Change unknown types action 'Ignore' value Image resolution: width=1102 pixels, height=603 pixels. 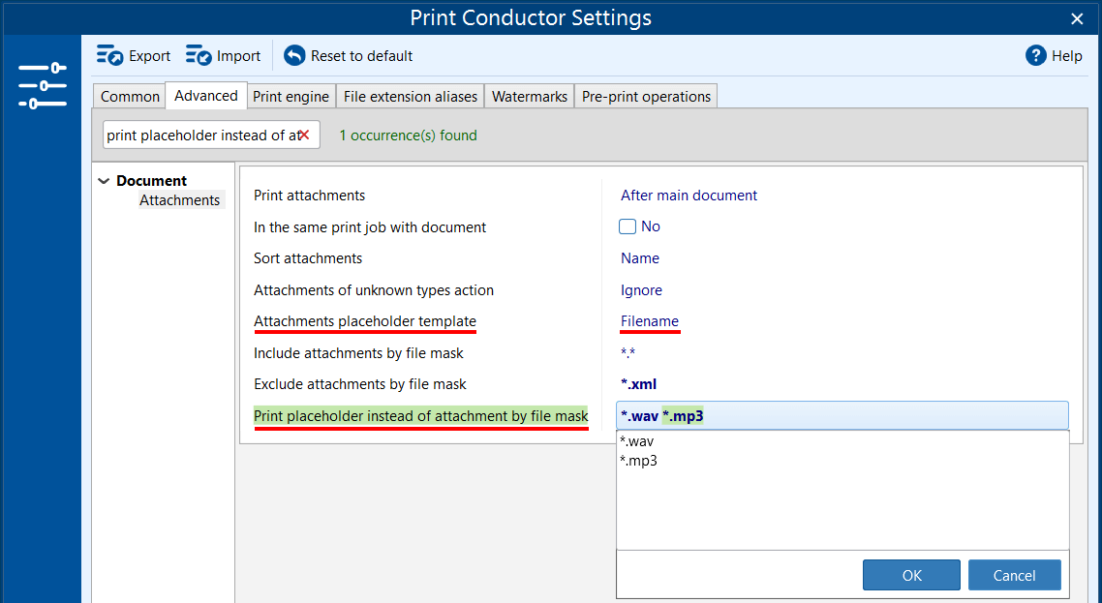point(641,290)
